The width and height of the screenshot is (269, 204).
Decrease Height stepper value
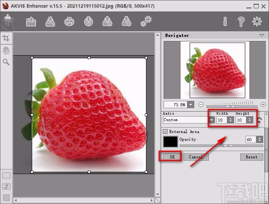(249, 122)
